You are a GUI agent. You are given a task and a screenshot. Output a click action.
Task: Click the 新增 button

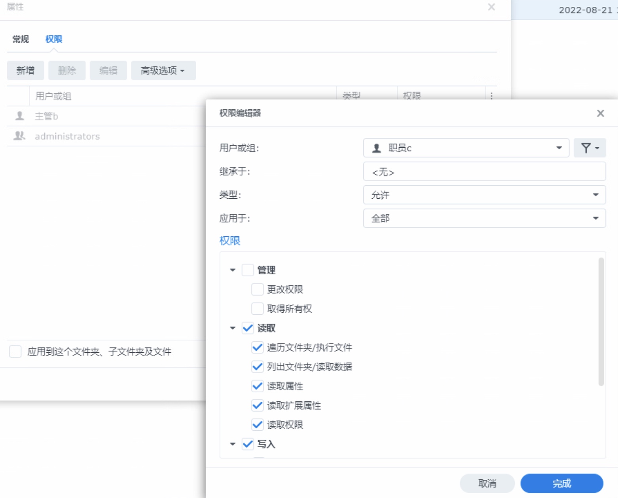[x=25, y=70]
